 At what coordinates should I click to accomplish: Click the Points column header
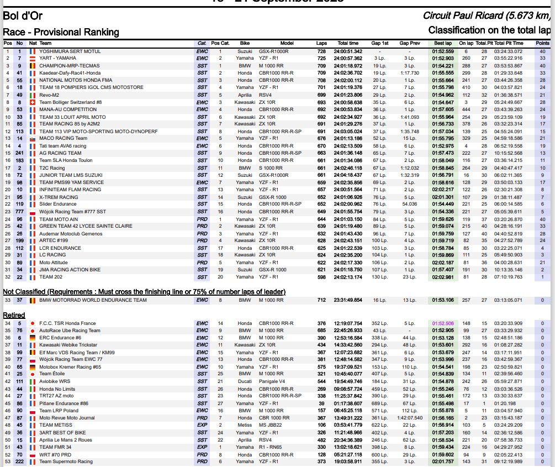542,43
